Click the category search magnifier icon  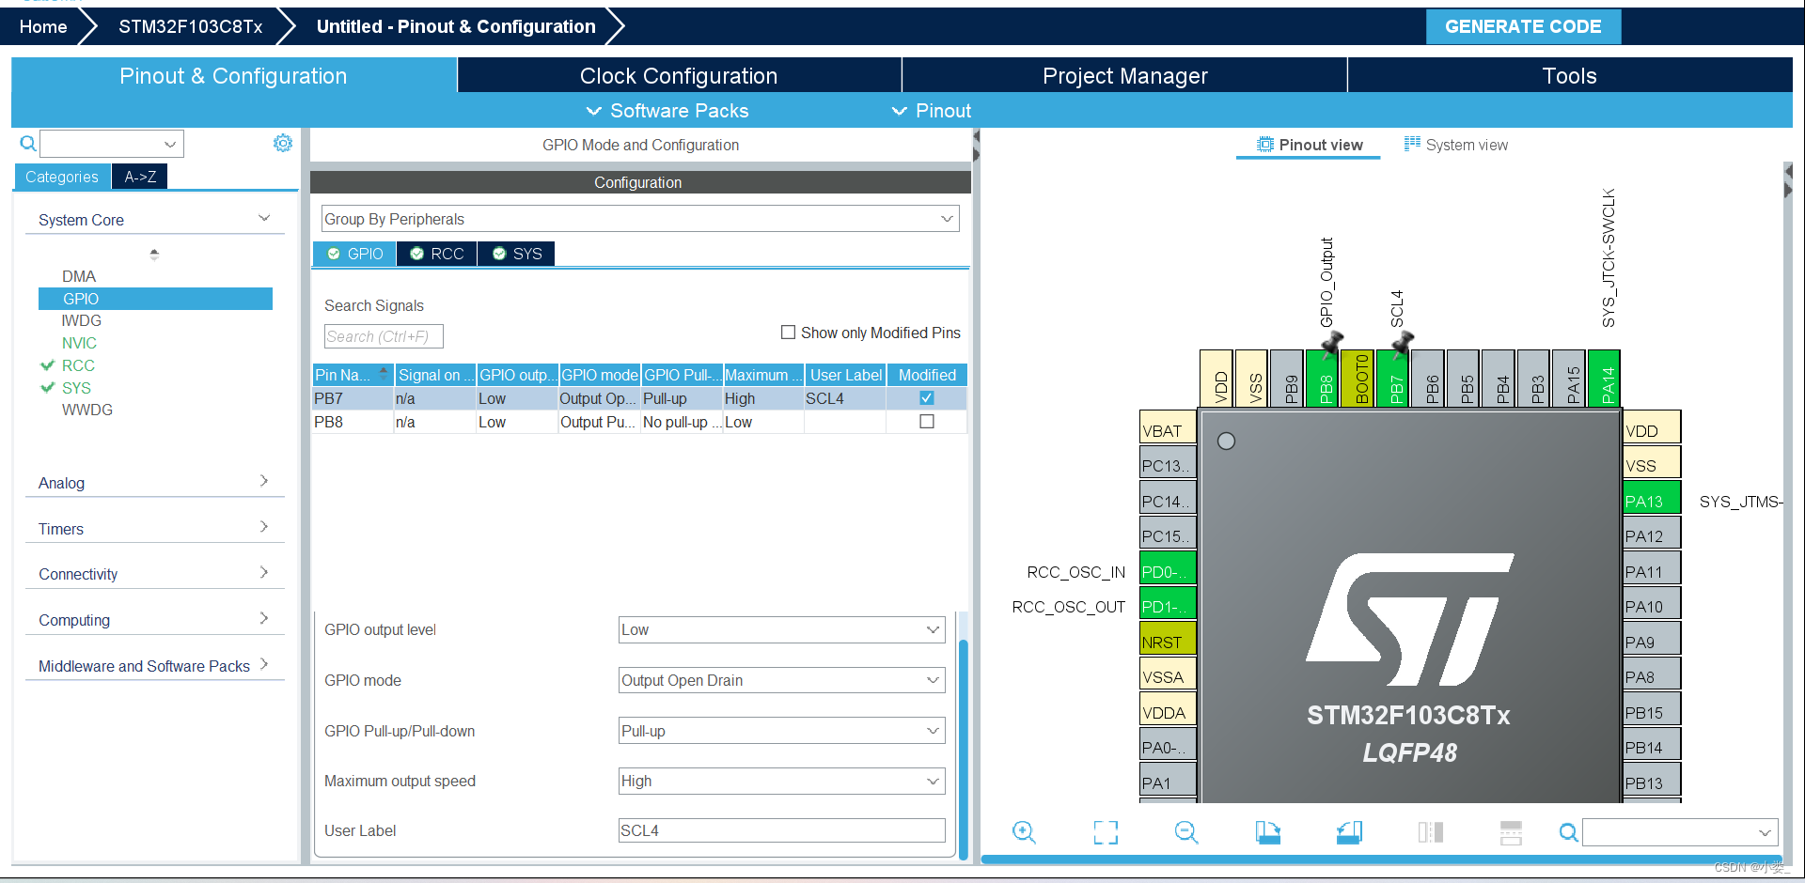28,144
